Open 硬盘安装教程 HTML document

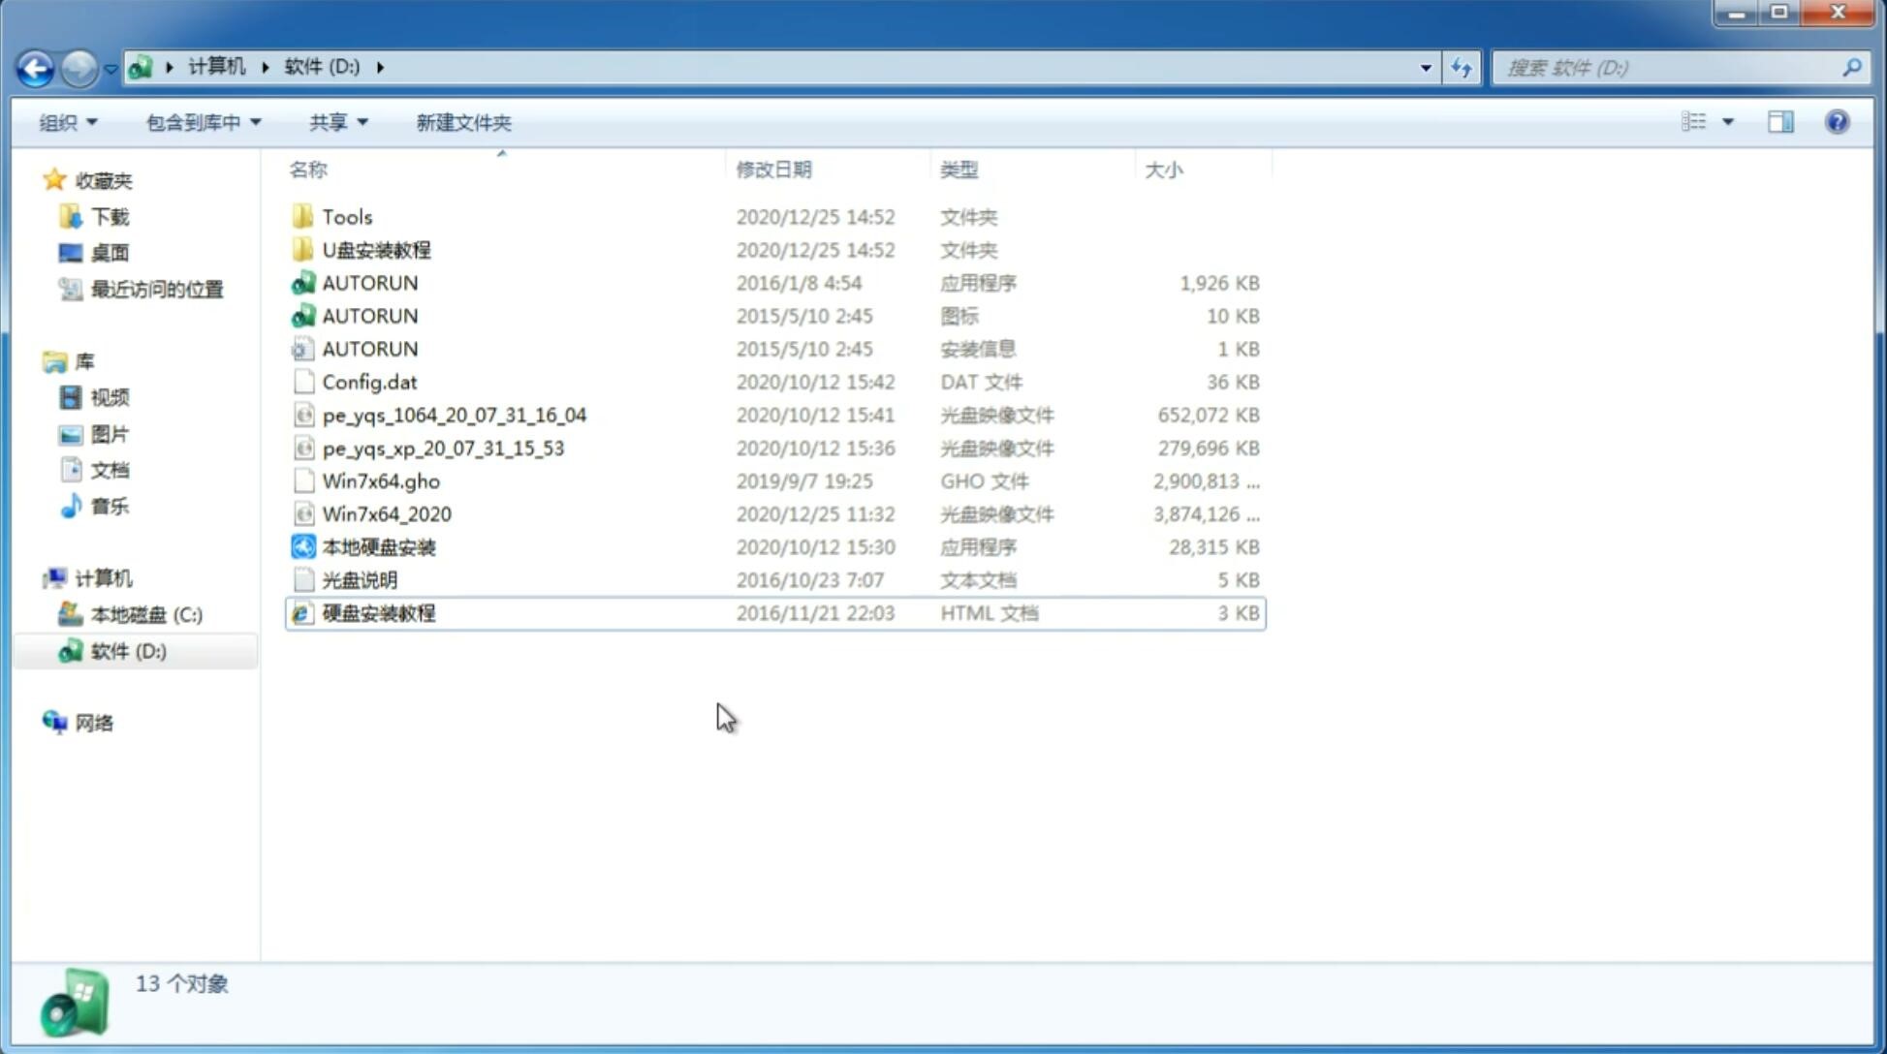pyautogui.click(x=378, y=612)
